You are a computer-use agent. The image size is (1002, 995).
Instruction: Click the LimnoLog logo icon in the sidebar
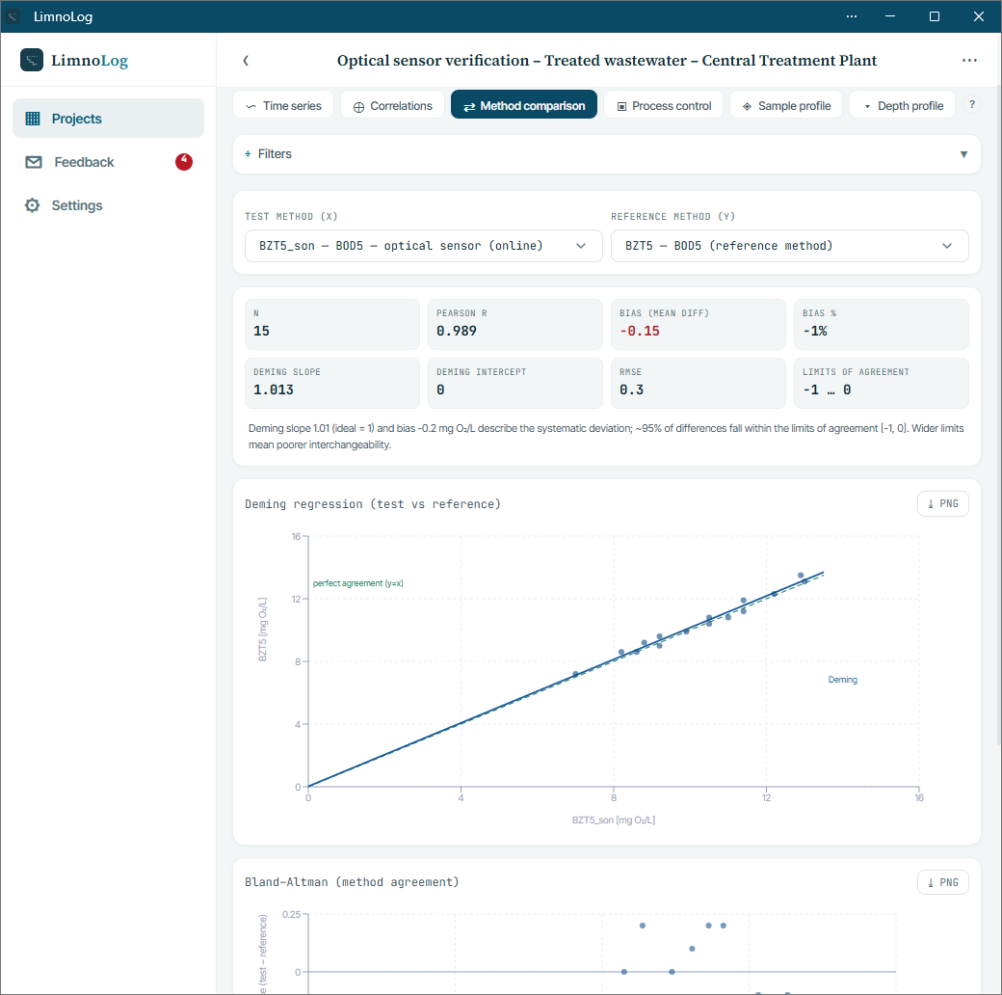pos(32,60)
